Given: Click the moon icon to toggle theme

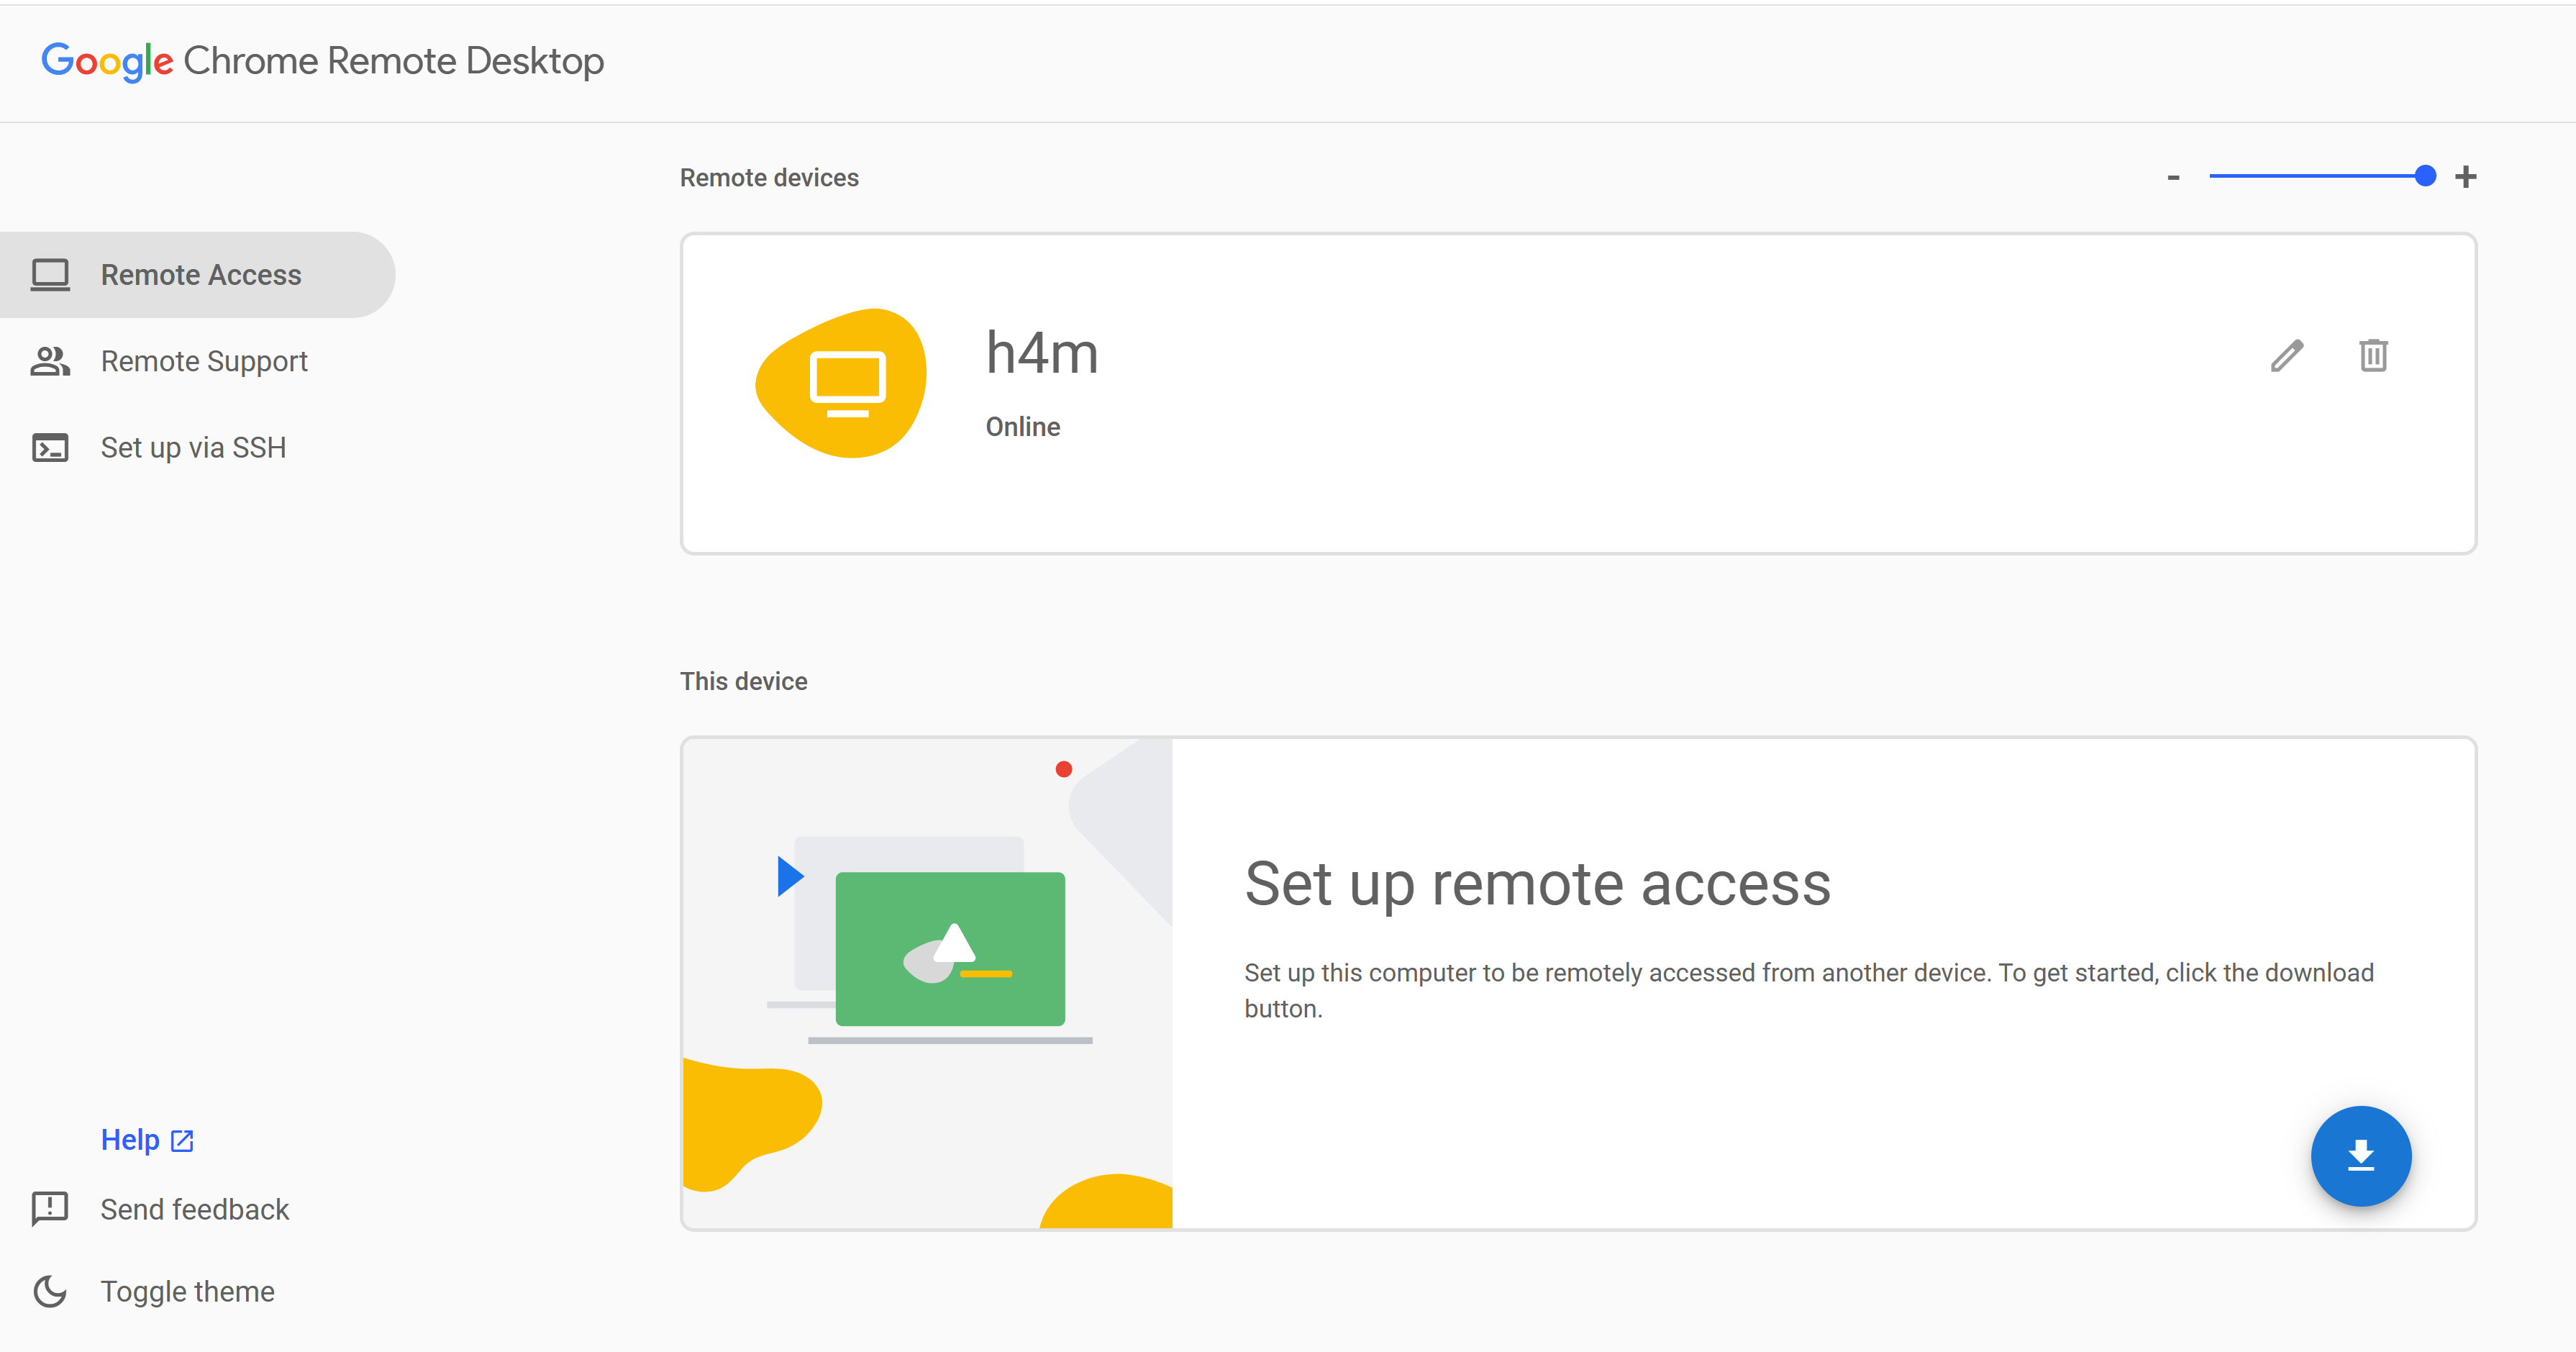Looking at the screenshot, I should click(50, 1291).
